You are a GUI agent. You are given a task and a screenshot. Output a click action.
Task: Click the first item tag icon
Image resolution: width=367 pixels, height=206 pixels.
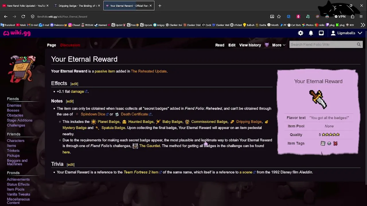pyautogui.click(x=323, y=143)
